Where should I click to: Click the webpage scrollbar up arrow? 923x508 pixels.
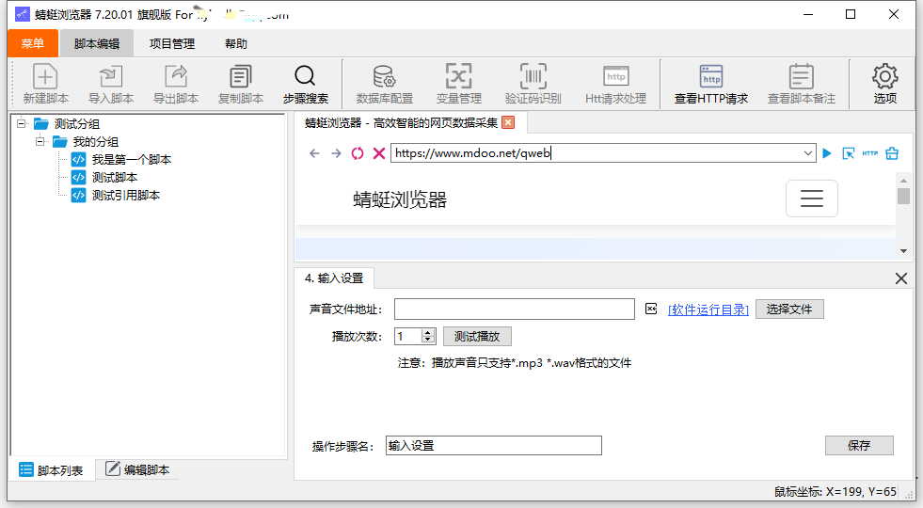(903, 180)
